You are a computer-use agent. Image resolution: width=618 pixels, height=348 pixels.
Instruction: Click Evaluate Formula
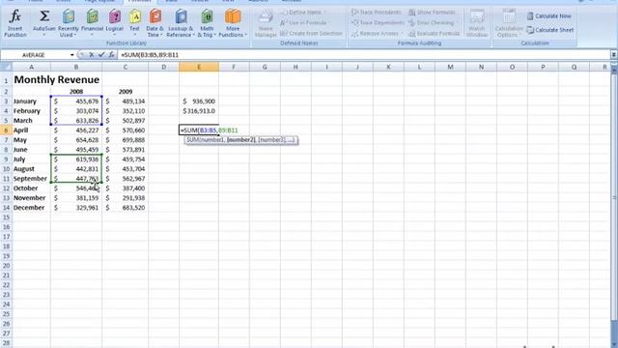pyautogui.click(x=435, y=34)
